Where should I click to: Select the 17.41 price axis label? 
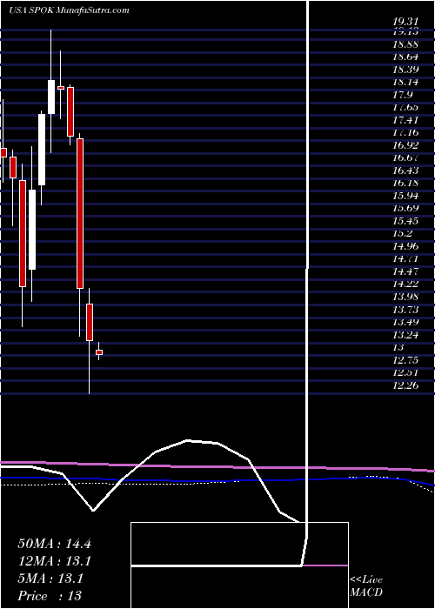pos(405,120)
